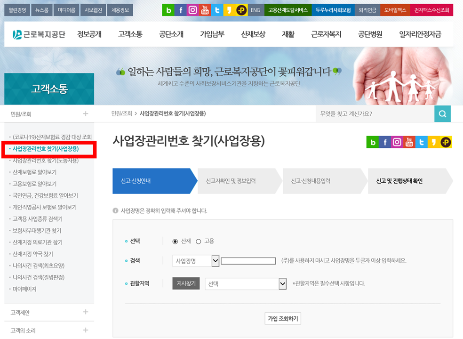Open 산재지정 의료기관 찾기 in sidebar
Image resolution: width=463 pixels, height=339 pixels.
click(37, 242)
